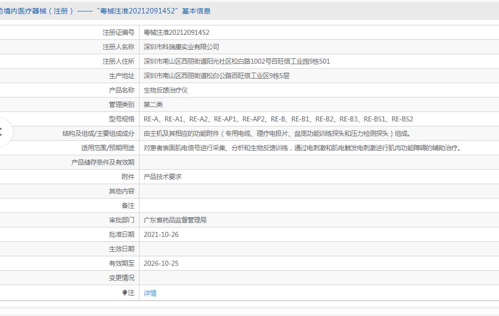
Task: Open the 详情 link in the 注 row
Action: pos(150,293)
